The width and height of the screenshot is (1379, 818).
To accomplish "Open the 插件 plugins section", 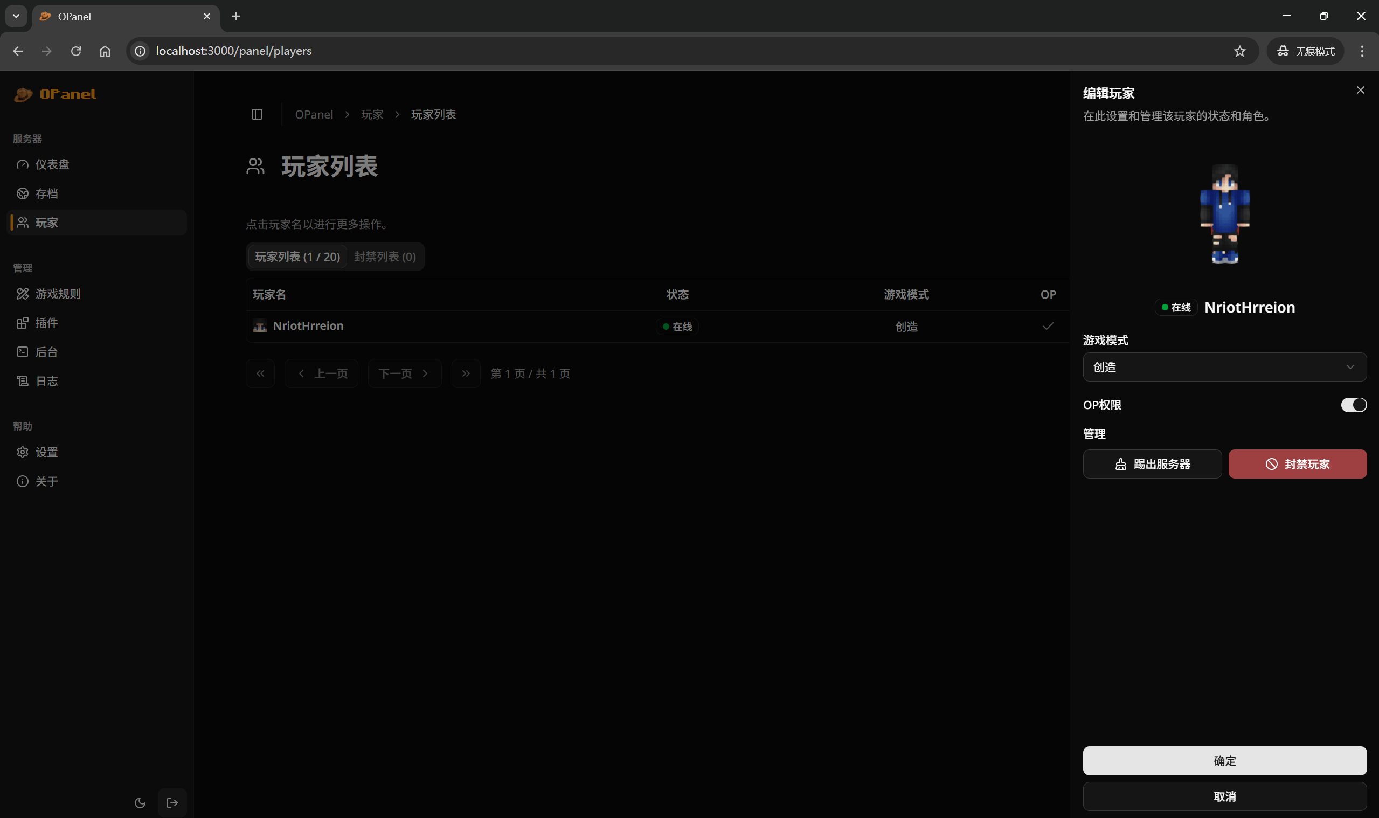I will point(46,323).
